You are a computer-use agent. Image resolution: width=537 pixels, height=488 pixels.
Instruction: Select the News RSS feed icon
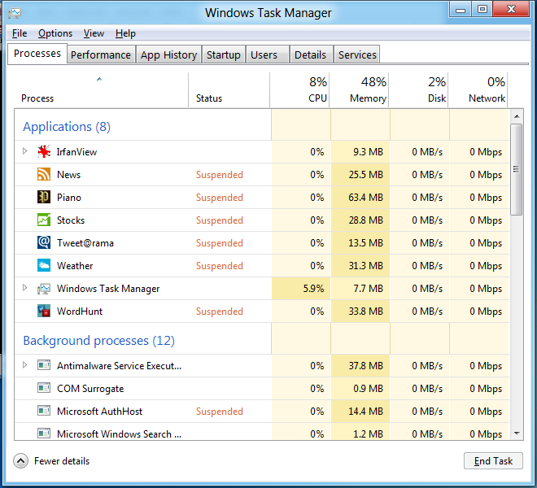coord(44,174)
